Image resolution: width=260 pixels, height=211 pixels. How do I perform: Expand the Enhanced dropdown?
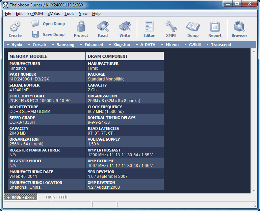point(92,45)
